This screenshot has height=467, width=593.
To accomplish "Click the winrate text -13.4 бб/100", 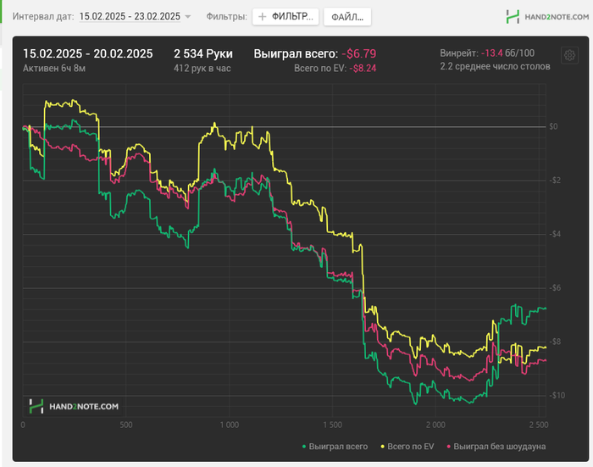I will click(507, 53).
